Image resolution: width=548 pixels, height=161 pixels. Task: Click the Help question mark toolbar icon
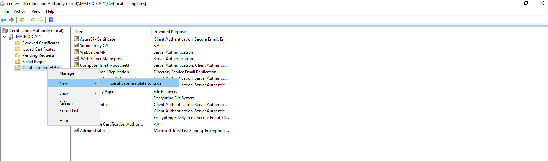click(51, 20)
